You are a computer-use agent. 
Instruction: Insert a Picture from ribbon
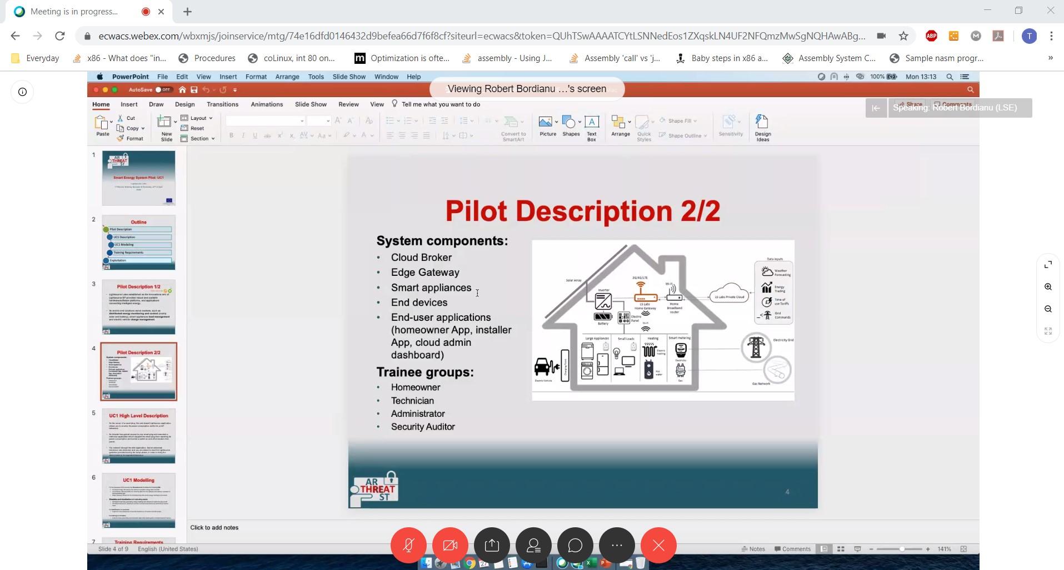[x=548, y=126]
